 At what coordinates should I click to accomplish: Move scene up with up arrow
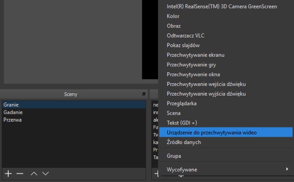(34, 174)
